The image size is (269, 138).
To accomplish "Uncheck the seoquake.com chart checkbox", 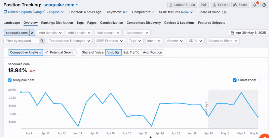I will (10, 80).
